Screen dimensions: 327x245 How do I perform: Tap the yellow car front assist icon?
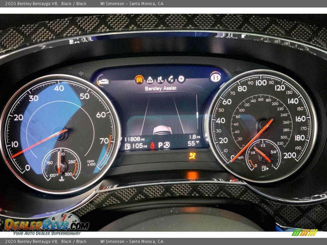[139, 79]
